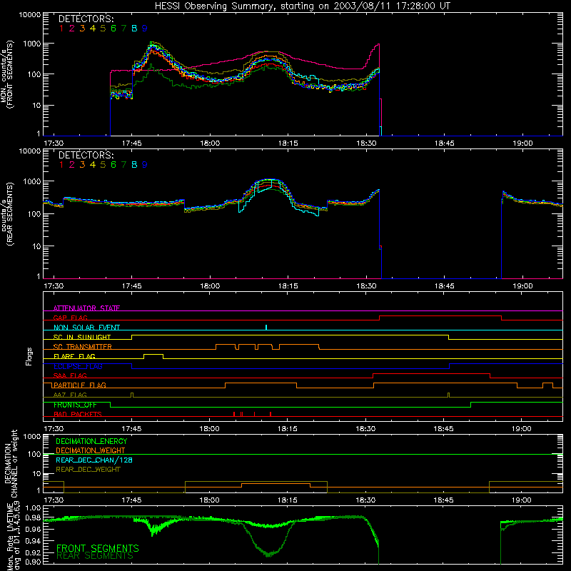Click the vertical Flags axis label
Image resolution: width=571 pixels, height=571 pixels.
pos(29,356)
